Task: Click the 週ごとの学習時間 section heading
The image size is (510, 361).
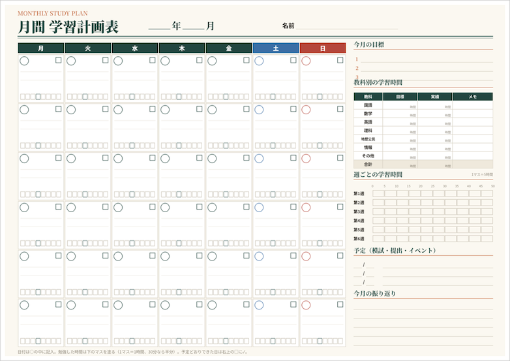Action: (x=378, y=174)
